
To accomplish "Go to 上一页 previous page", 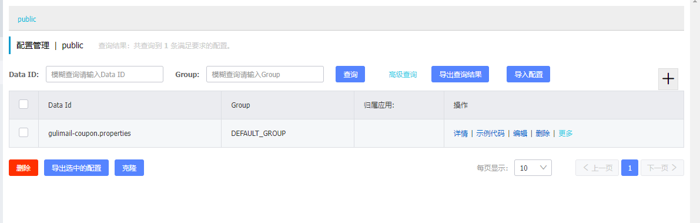I will click(597, 168).
